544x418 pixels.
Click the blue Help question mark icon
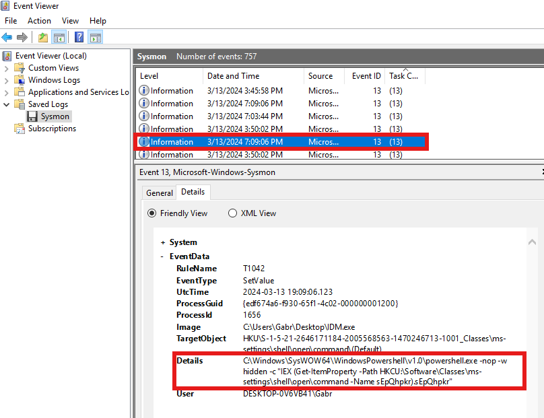point(79,37)
